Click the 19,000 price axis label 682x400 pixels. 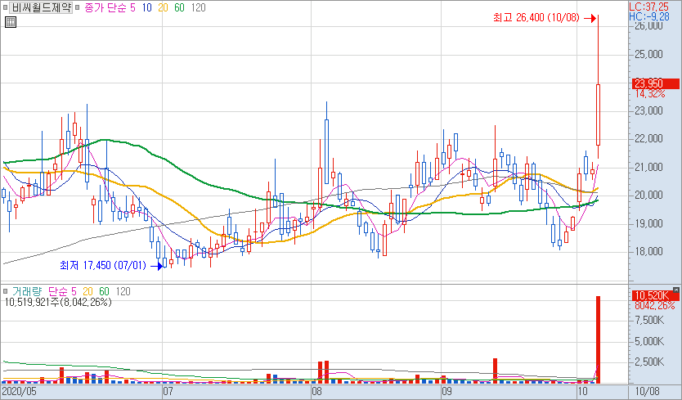649,223
